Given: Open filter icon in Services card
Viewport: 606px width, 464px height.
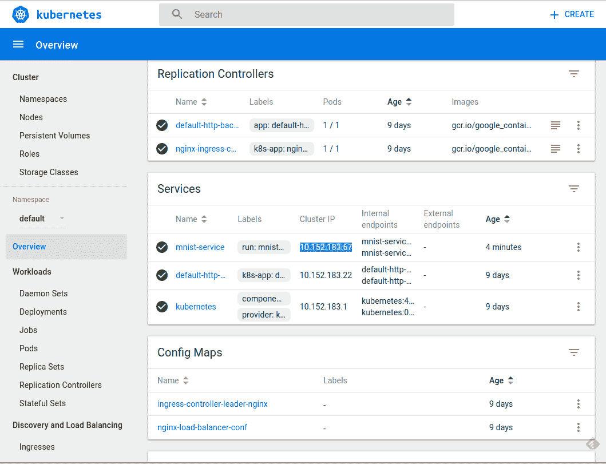Looking at the screenshot, I should pos(573,189).
